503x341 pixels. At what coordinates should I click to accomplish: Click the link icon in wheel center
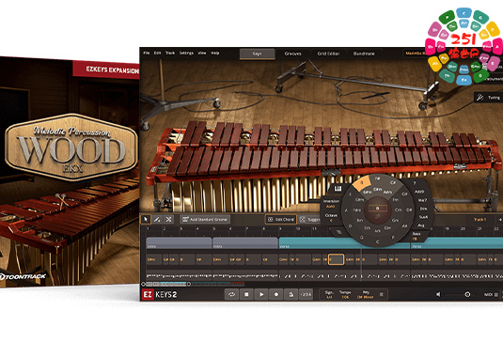coord(378,217)
